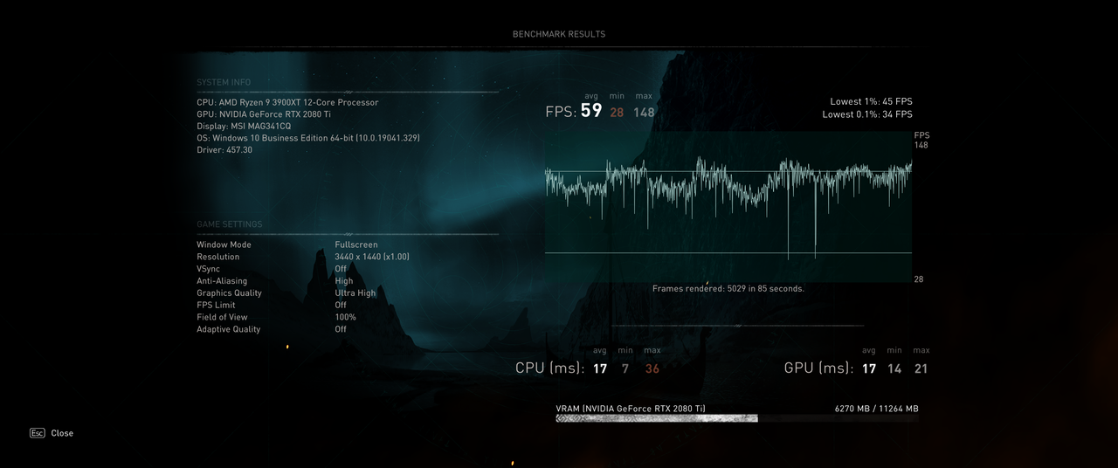
Task: Click the GPU minimum value 14
Action: click(x=894, y=368)
